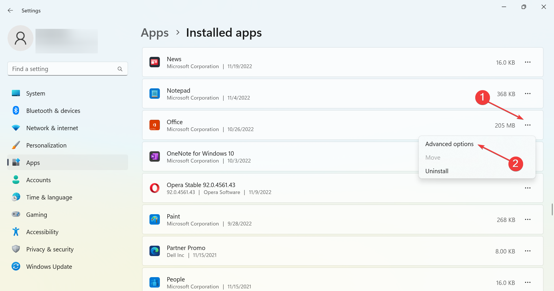The height and width of the screenshot is (291, 554).
Task: Click the Time & language globe icon
Action: (16, 197)
